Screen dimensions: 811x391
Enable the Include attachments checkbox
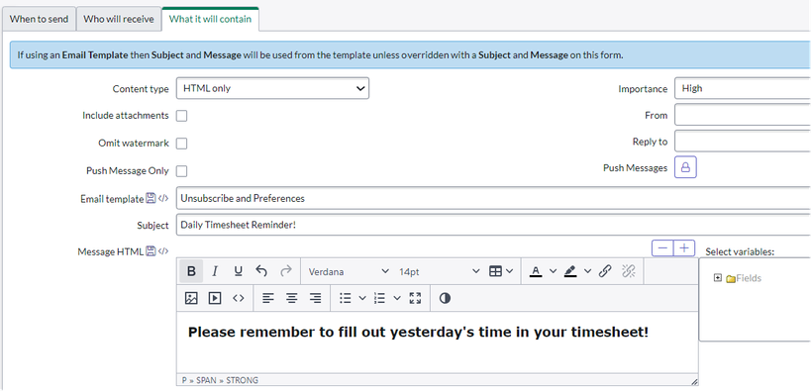click(181, 116)
